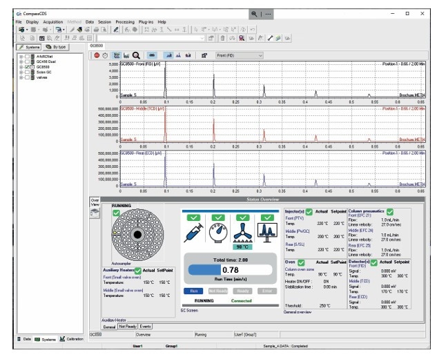
Task: Open the Acquisition menu
Action: [53, 21]
